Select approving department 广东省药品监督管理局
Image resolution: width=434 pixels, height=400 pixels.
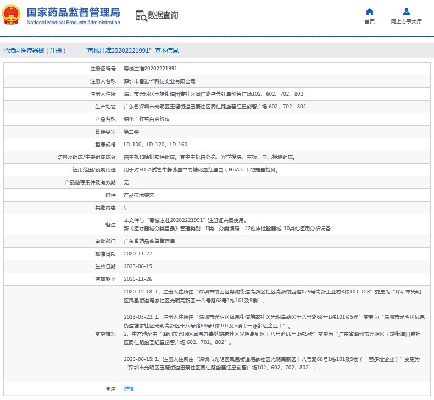coord(149,241)
